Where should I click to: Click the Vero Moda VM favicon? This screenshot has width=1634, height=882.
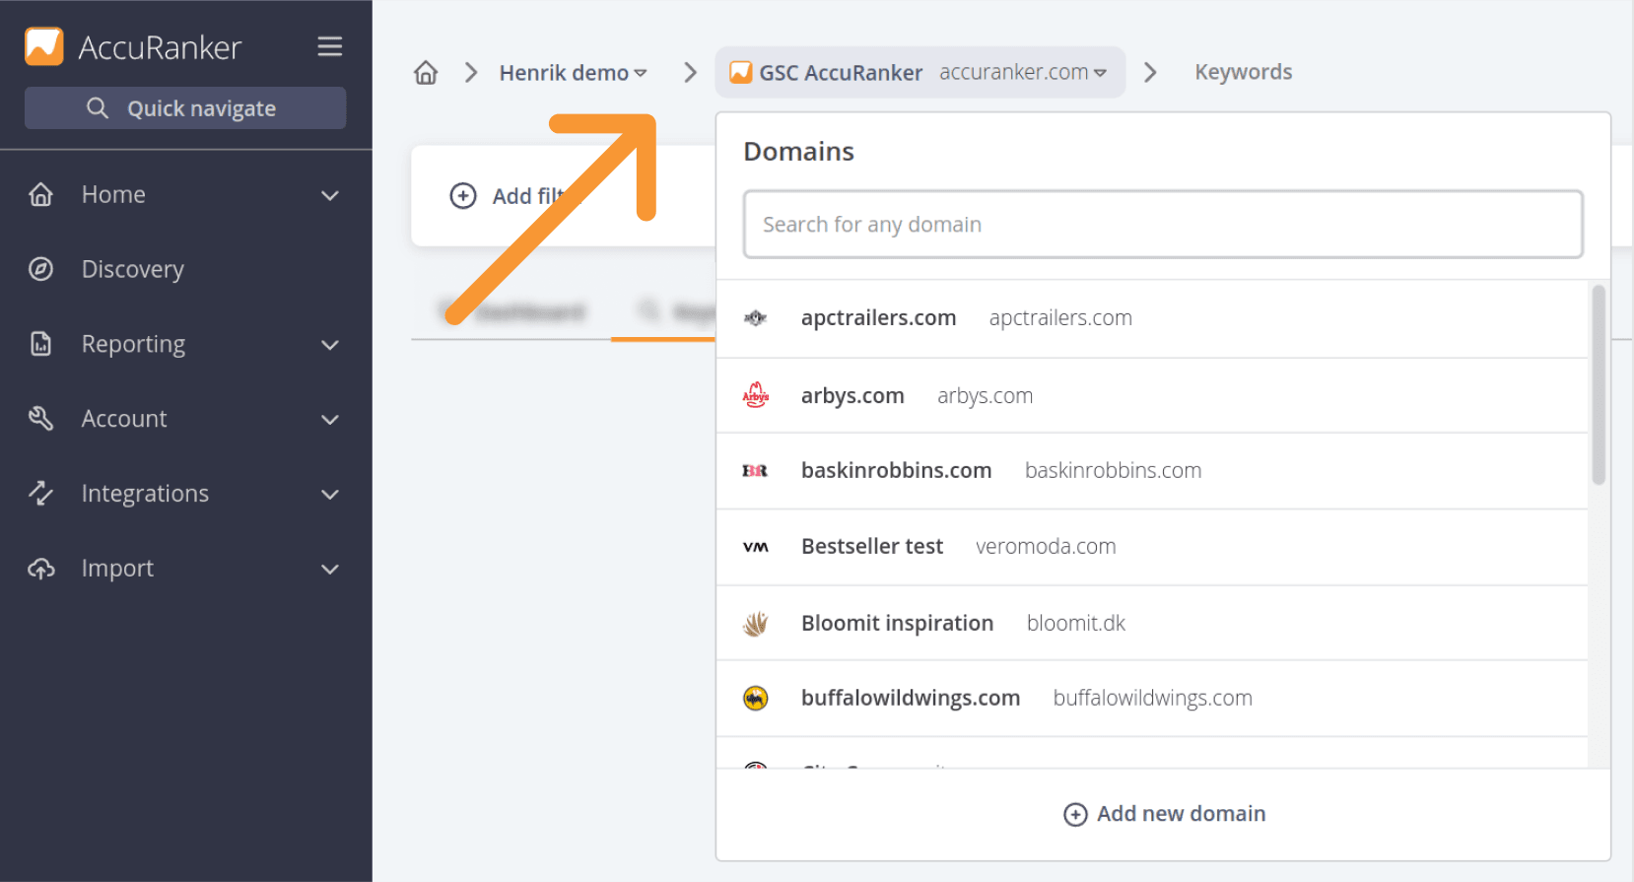[755, 547]
